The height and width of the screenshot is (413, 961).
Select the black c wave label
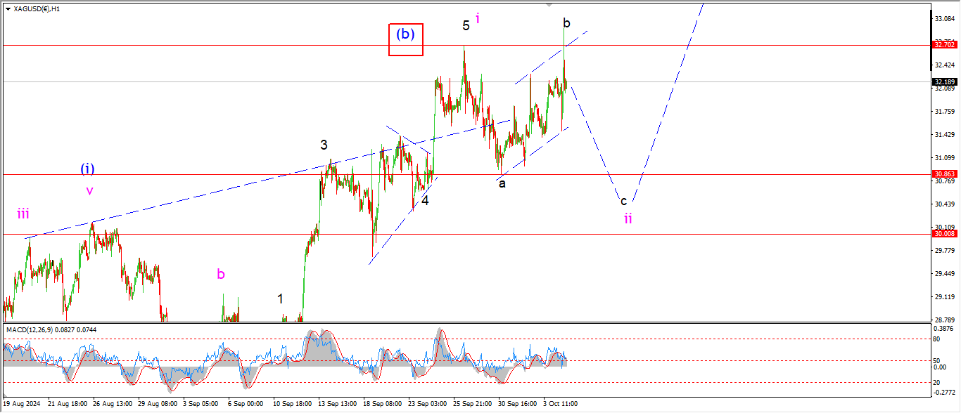[623, 201]
